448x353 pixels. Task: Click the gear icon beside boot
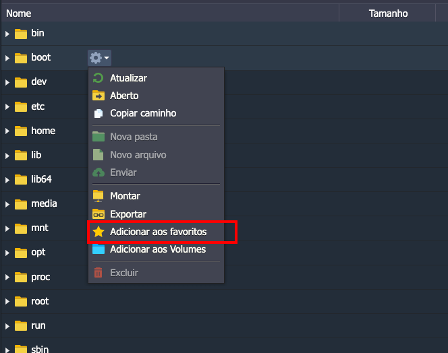pyautogui.click(x=96, y=58)
